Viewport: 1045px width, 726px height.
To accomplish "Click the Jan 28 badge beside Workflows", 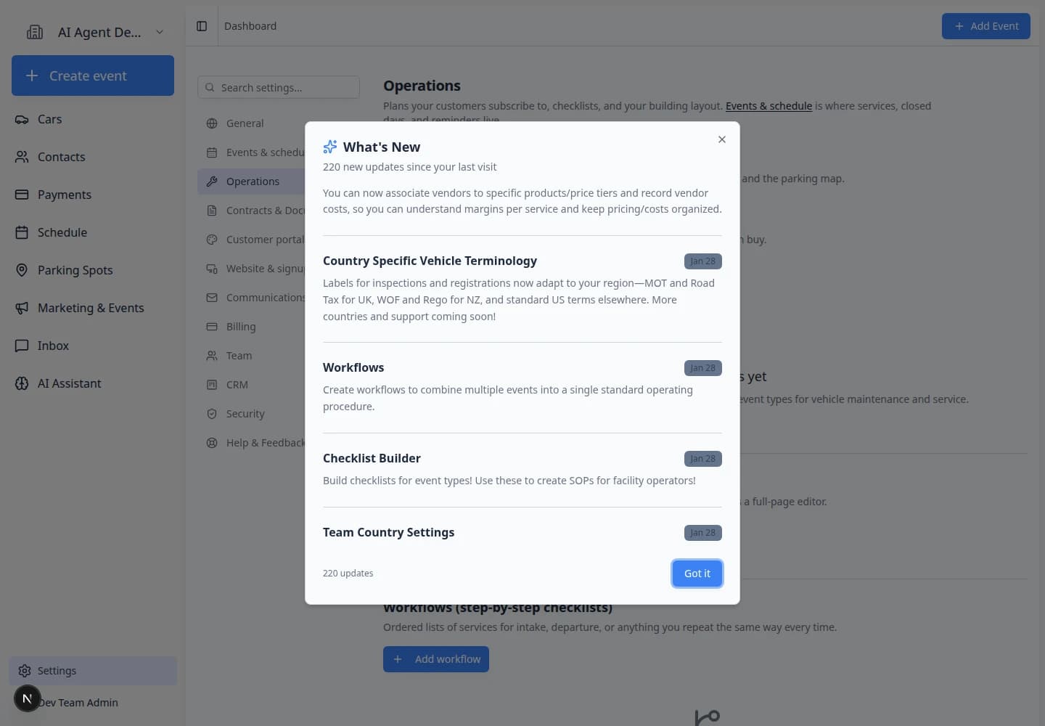I will point(702,368).
